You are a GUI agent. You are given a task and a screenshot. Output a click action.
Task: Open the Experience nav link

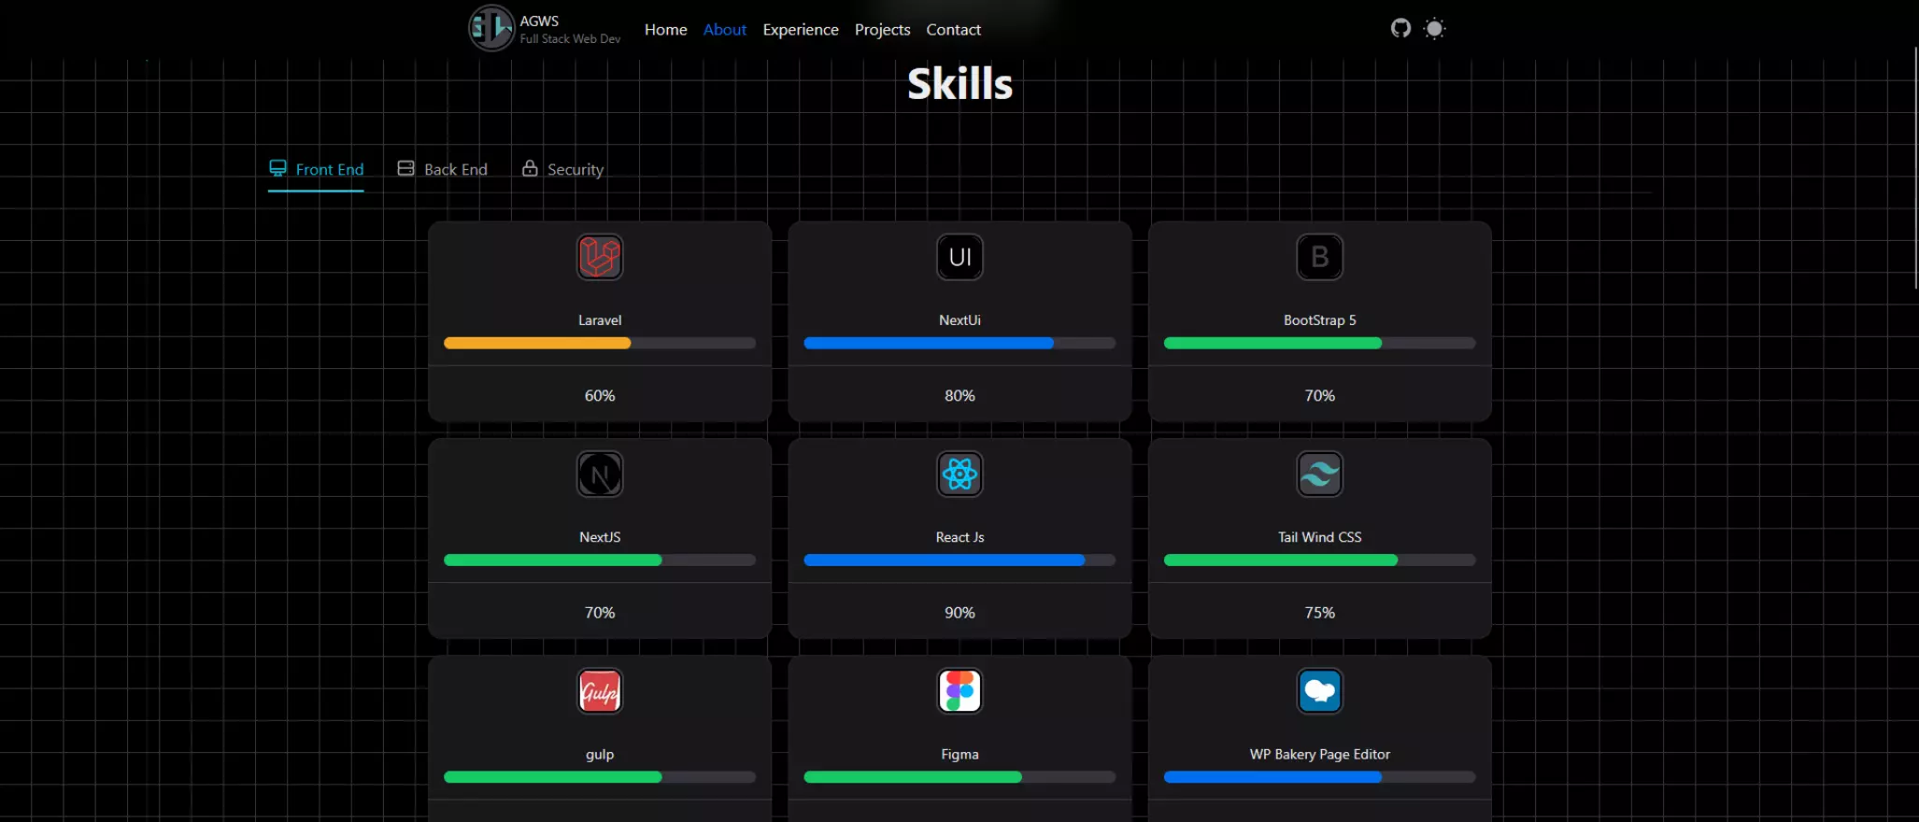[x=800, y=30]
